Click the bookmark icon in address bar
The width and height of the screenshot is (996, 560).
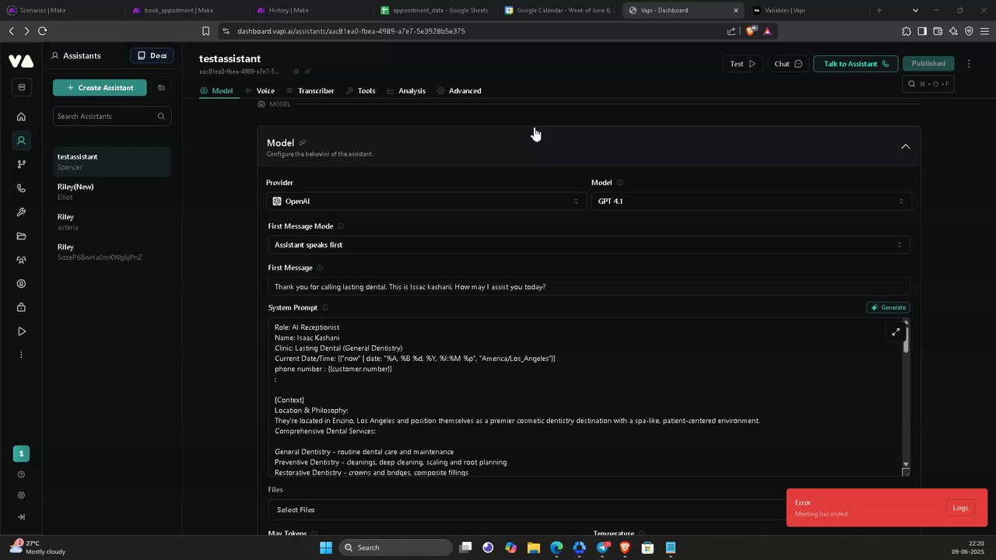205,31
